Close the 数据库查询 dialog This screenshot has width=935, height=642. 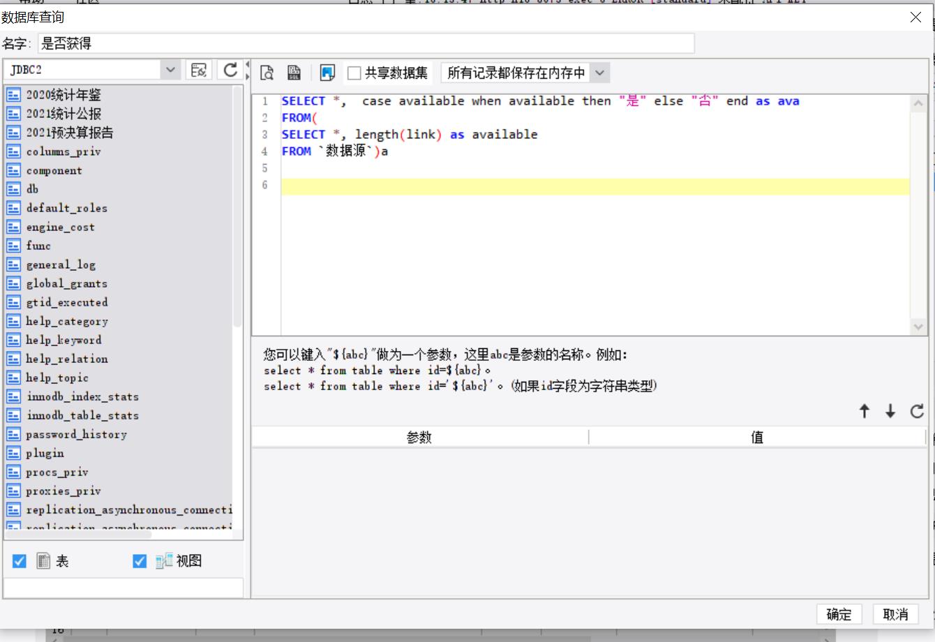916,17
